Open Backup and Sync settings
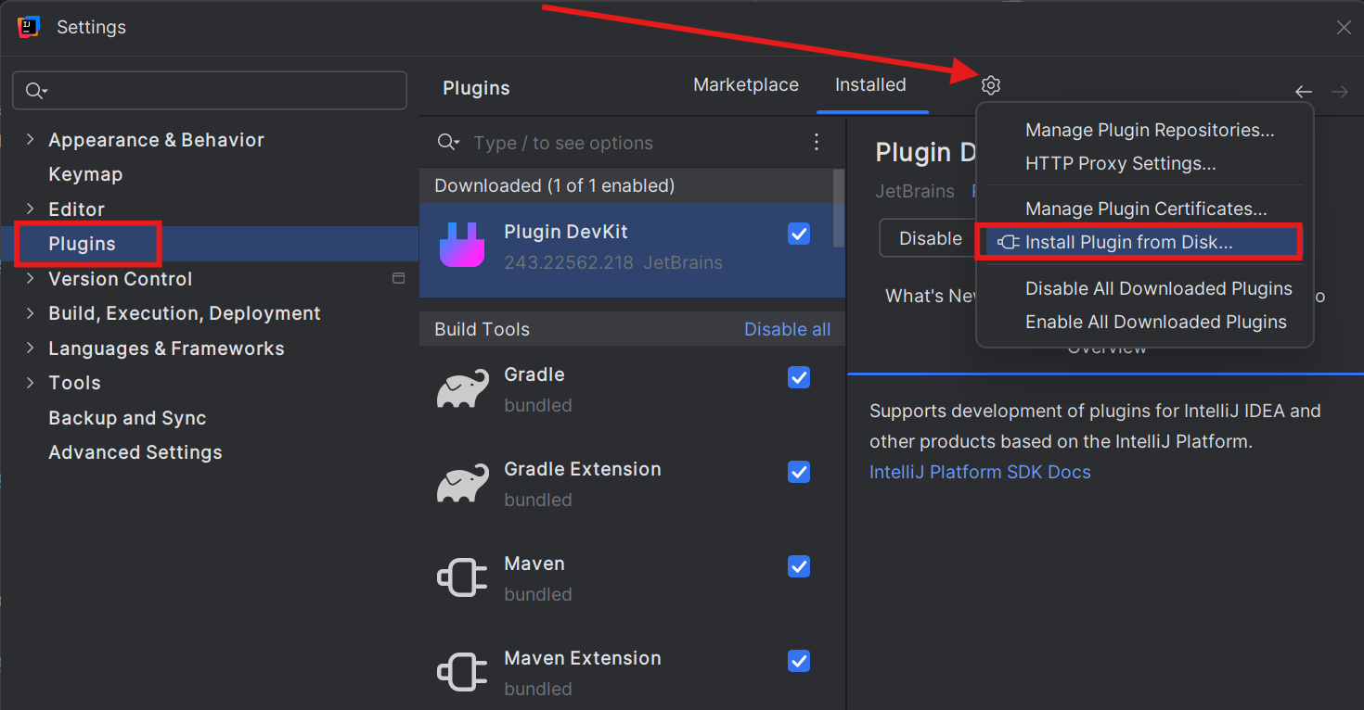The width and height of the screenshot is (1364, 710). pos(127,418)
